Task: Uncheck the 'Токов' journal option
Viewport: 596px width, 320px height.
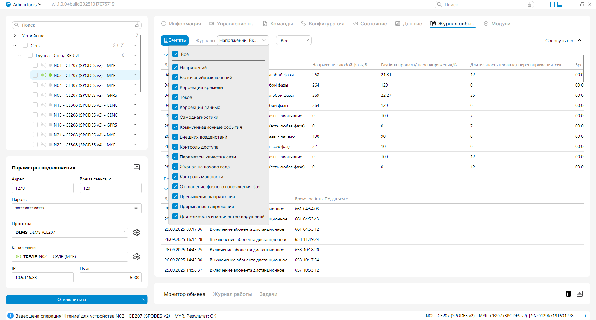Action: (x=176, y=97)
